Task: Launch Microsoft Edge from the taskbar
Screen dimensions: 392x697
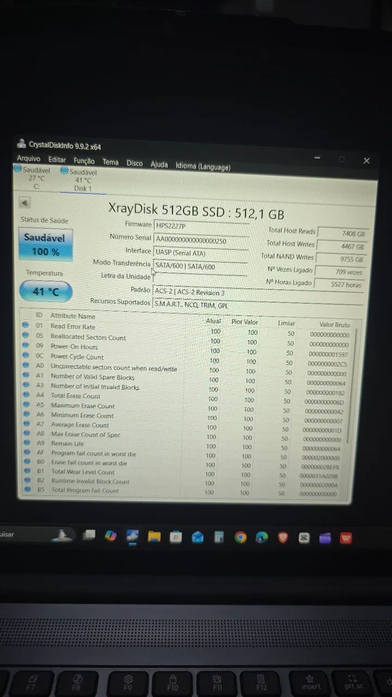Action: coord(262,538)
